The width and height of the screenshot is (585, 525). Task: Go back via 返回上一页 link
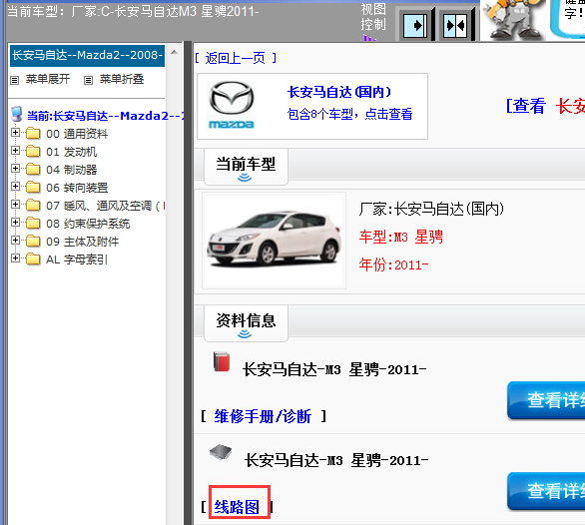point(236,58)
